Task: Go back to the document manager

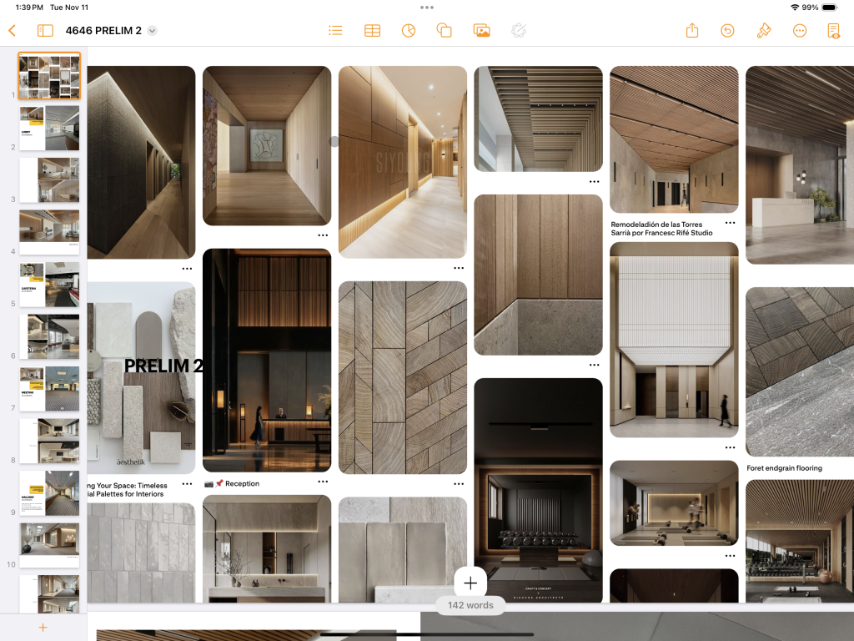Action: (x=12, y=31)
